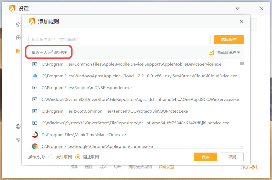Screen dimensions: 272x180
Task: Click 编辑 in settings window
Action: tap(75, 167)
